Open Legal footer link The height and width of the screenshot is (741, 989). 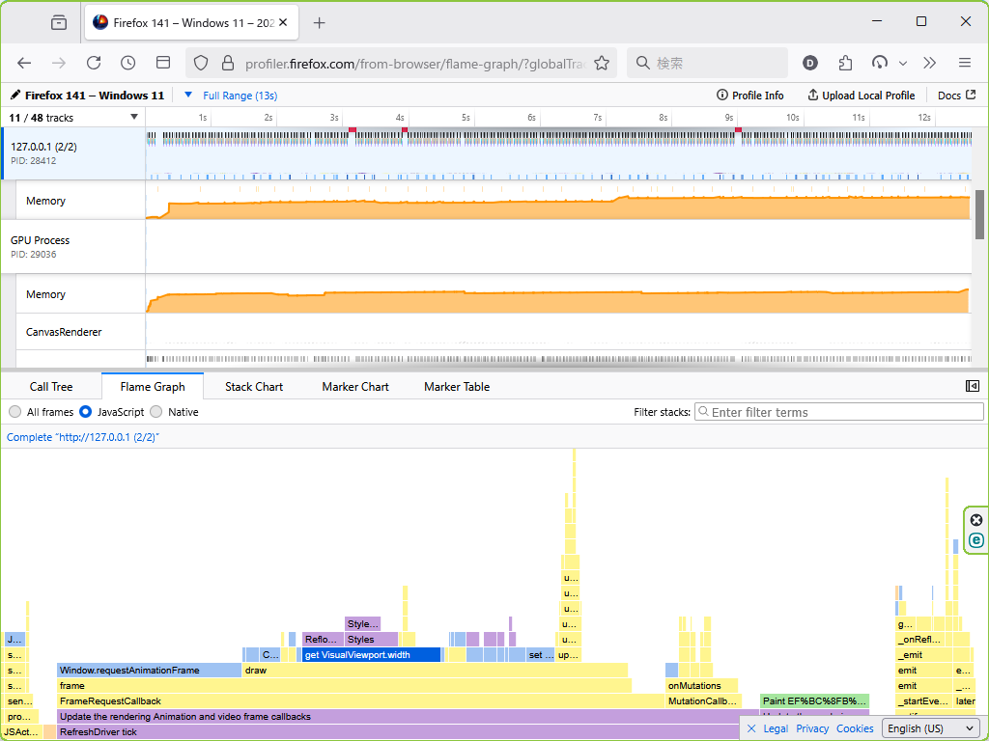(776, 728)
